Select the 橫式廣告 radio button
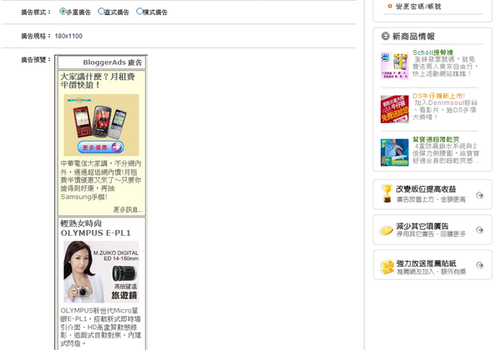This screenshot has height=350, width=501. click(139, 12)
